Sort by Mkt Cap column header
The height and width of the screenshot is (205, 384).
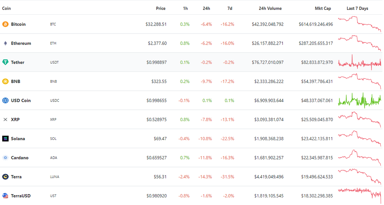pyautogui.click(x=323, y=8)
